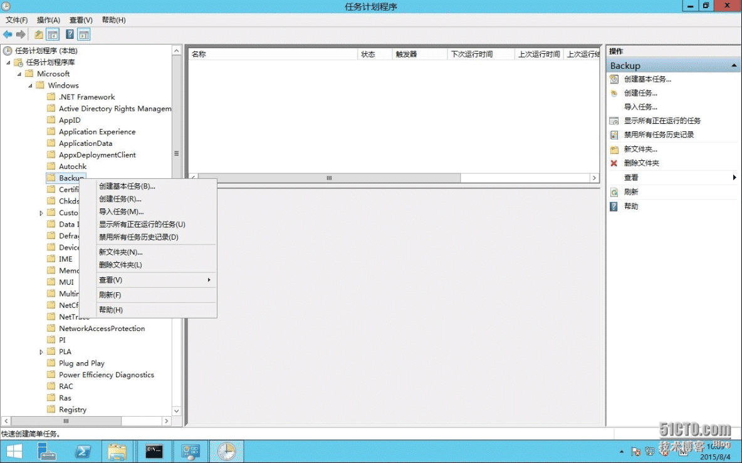Expand the PLA folder in tree
742x463 pixels.
(x=41, y=352)
